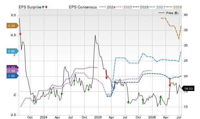This screenshot has width=200, height=119.
Task: Click the 2026 EPS consensus legend entry
Action: point(141,7)
